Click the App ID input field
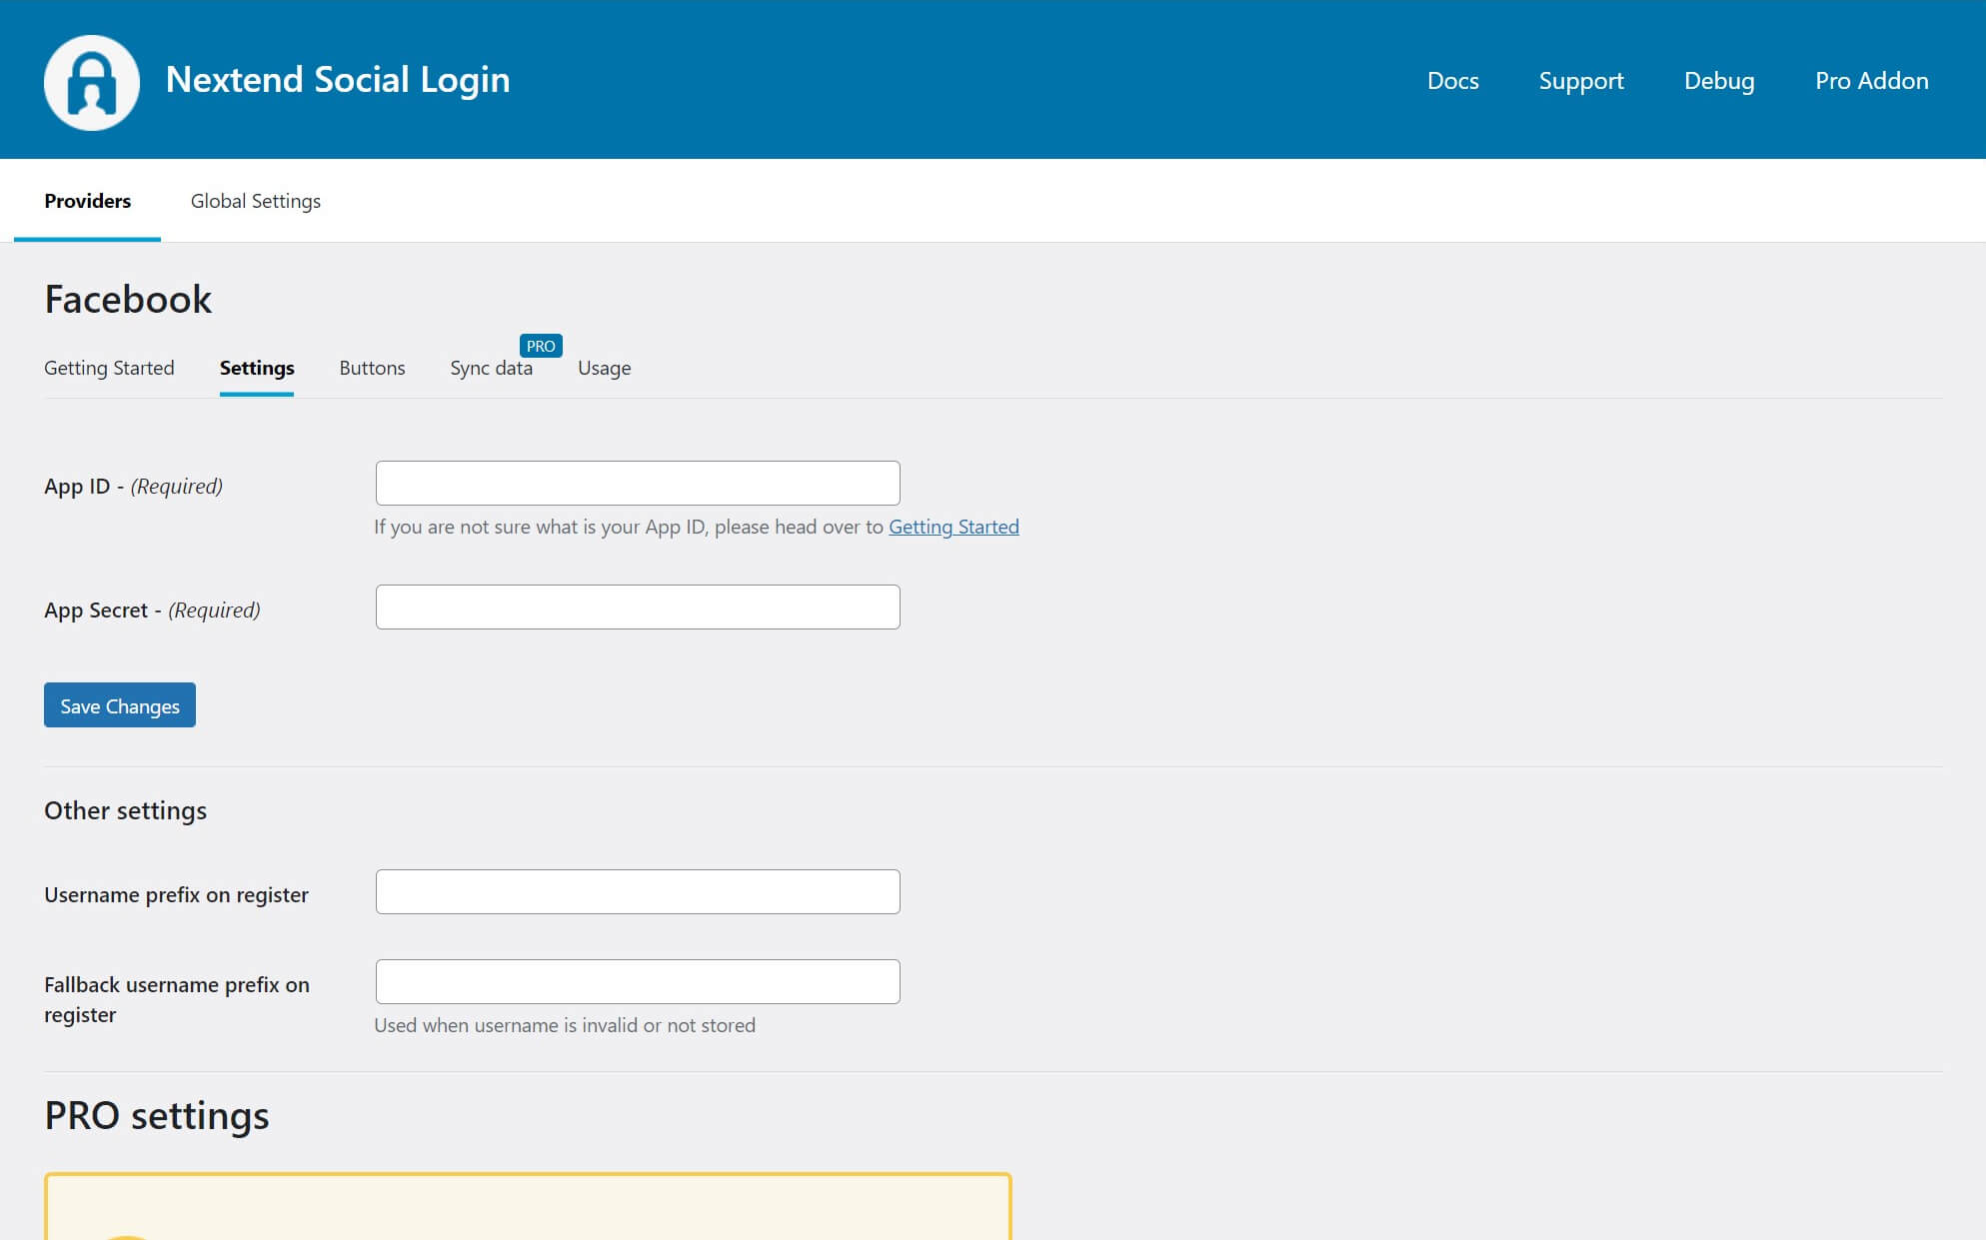This screenshot has height=1240, width=1986. pyautogui.click(x=637, y=482)
